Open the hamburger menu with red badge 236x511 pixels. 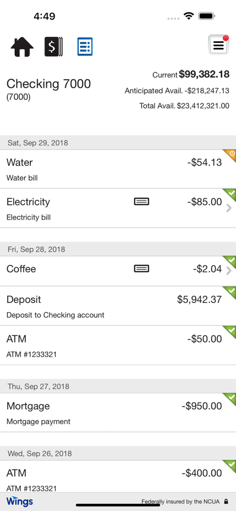pyautogui.click(x=219, y=45)
